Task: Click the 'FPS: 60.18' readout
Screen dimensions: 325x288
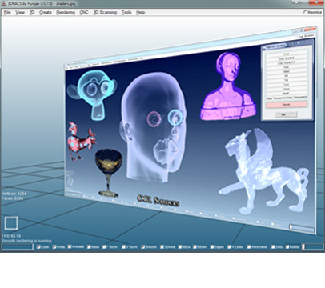Action: click(11, 236)
